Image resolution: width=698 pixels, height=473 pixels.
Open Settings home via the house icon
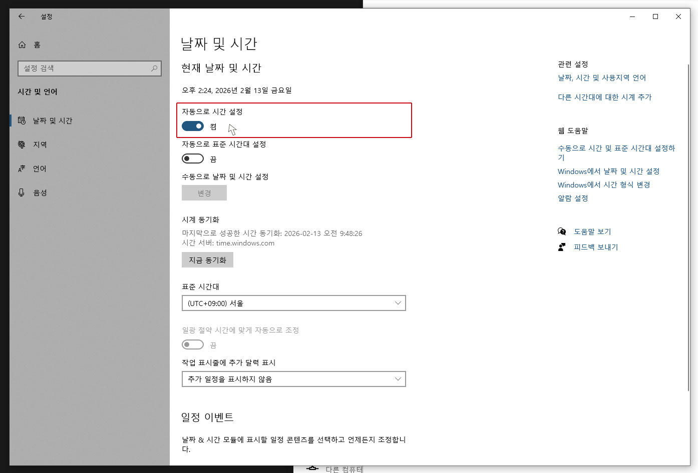pyautogui.click(x=22, y=44)
